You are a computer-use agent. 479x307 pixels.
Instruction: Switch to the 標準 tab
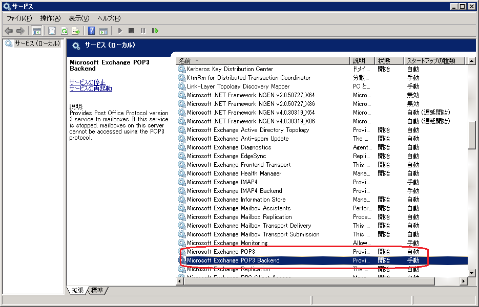pos(97,291)
